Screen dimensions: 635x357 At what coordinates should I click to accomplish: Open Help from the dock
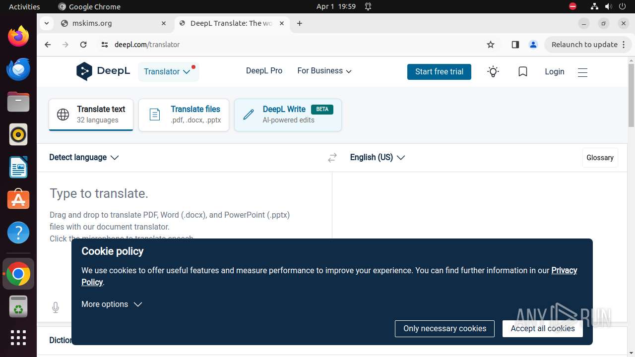pos(18,233)
